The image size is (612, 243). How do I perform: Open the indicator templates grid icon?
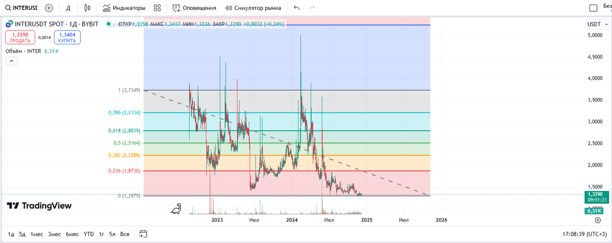pyautogui.click(x=157, y=8)
